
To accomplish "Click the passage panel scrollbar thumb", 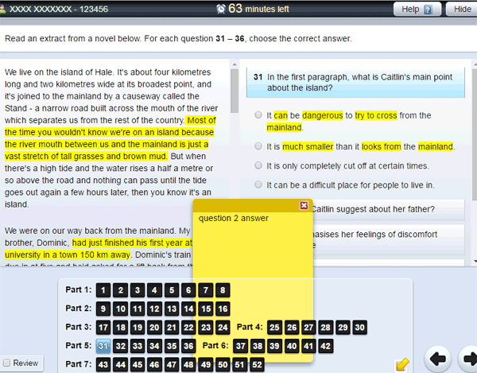I will pos(235,91).
